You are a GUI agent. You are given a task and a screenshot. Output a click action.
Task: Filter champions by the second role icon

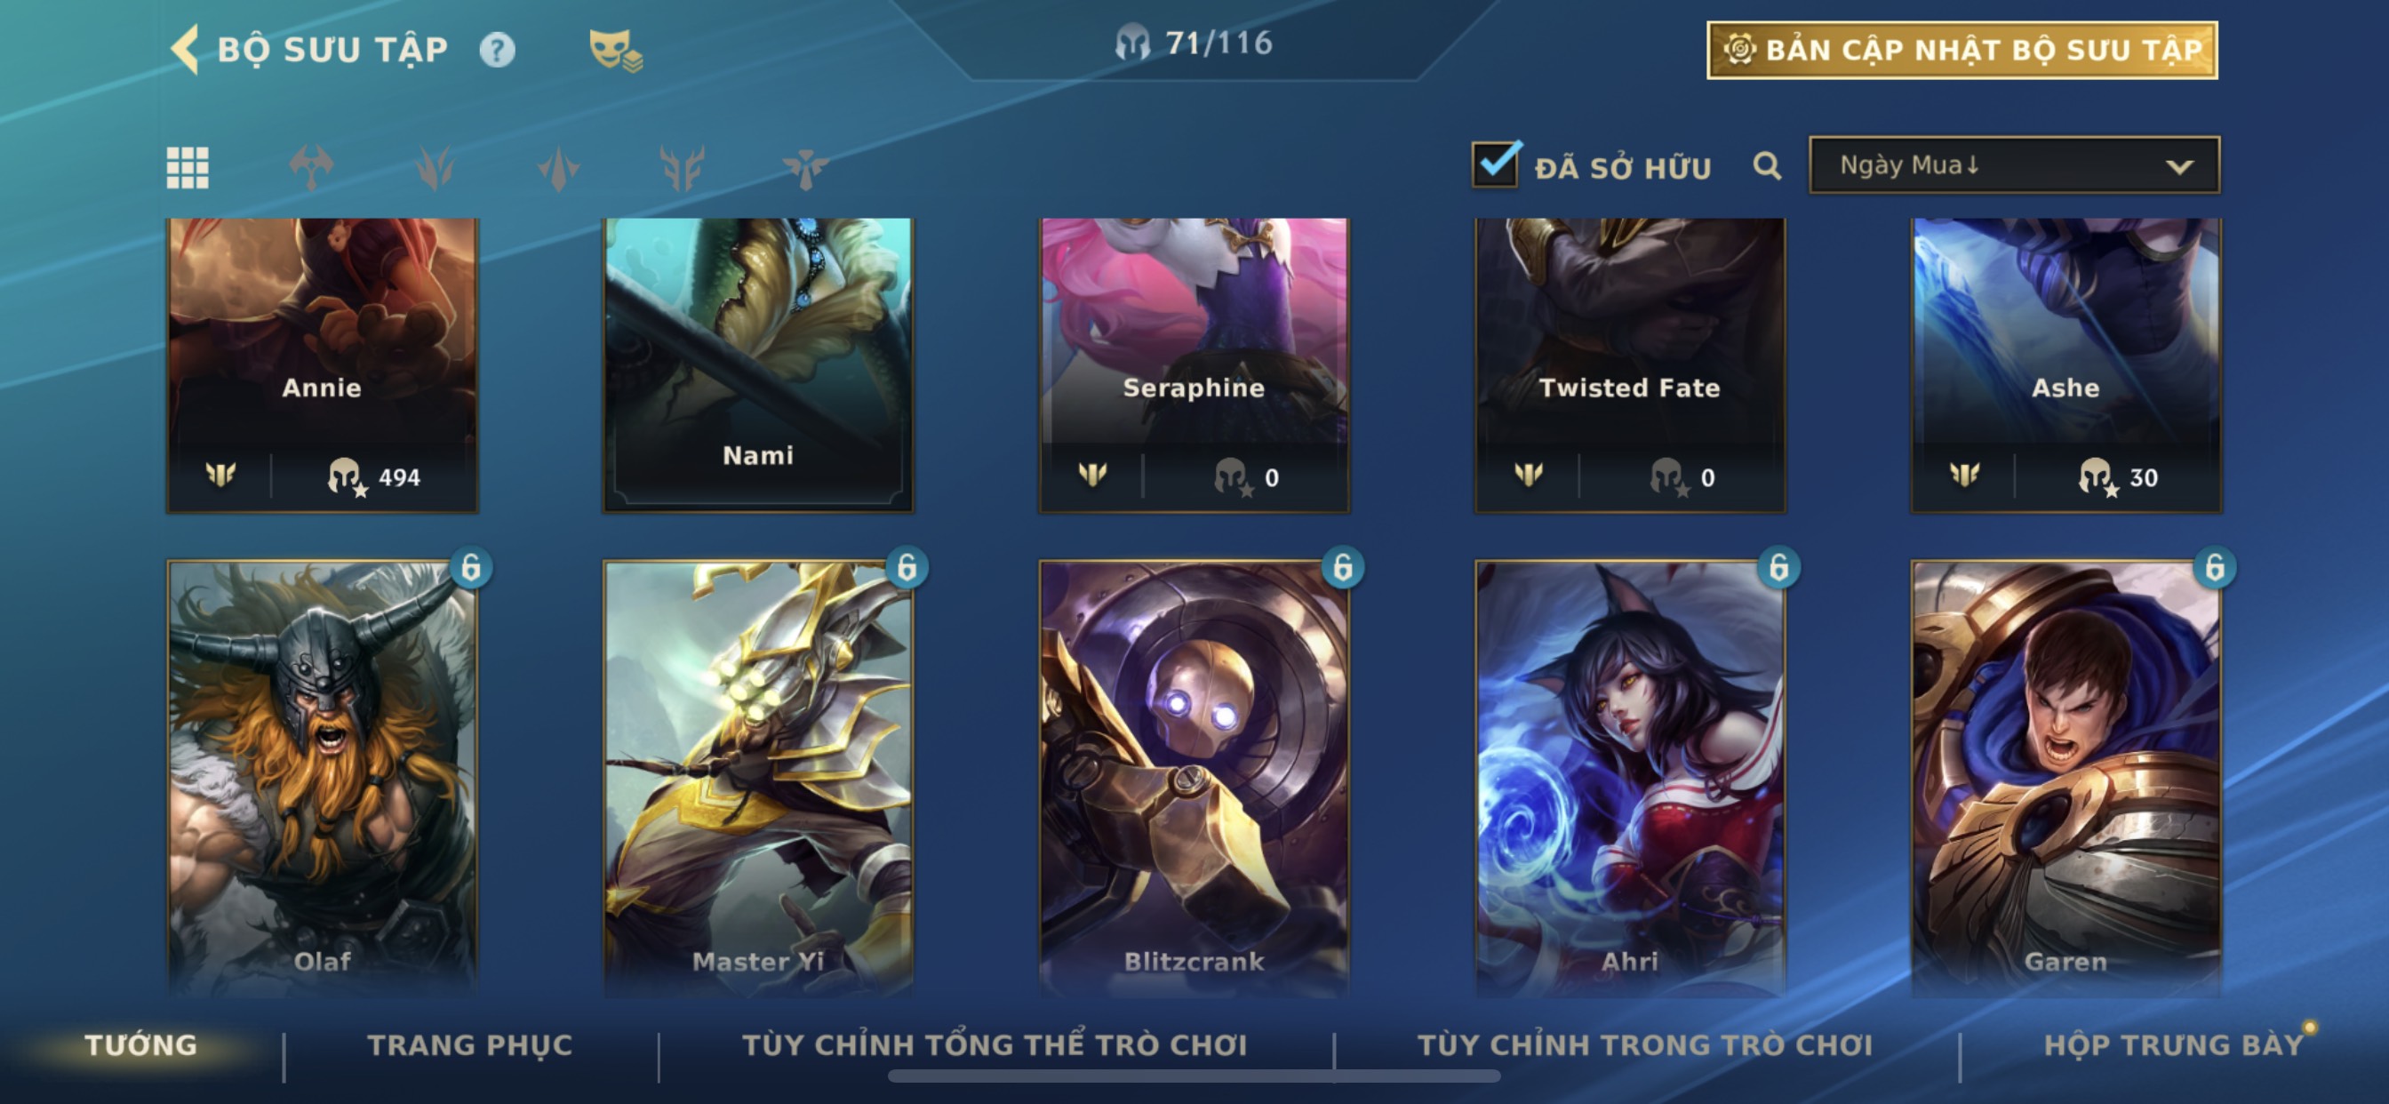[x=434, y=168]
